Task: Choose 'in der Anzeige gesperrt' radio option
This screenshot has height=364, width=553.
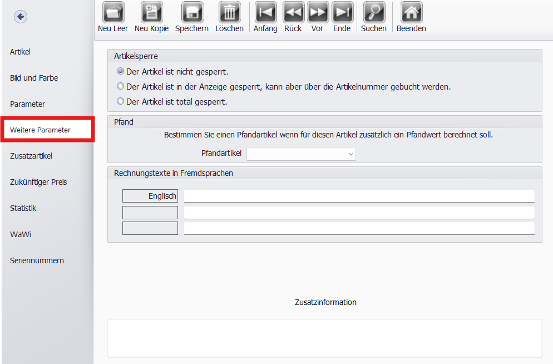Action: (x=120, y=87)
